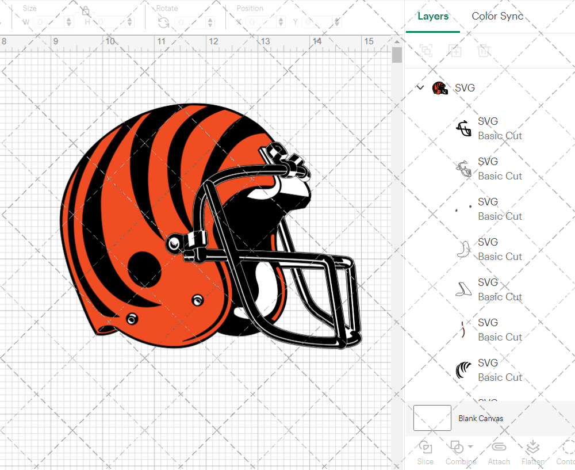Click the Delete layer trash icon
Screen dimensions: 575x470
tap(484, 50)
